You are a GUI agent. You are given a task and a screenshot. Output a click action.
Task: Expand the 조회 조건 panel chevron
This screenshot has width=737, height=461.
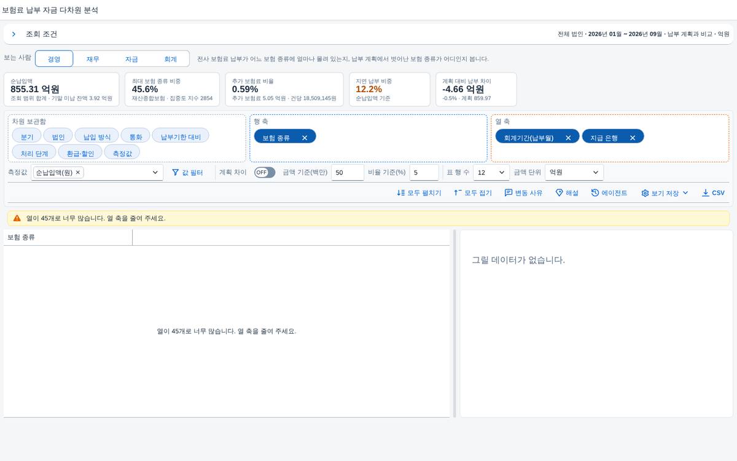click(x=14, y=34)
